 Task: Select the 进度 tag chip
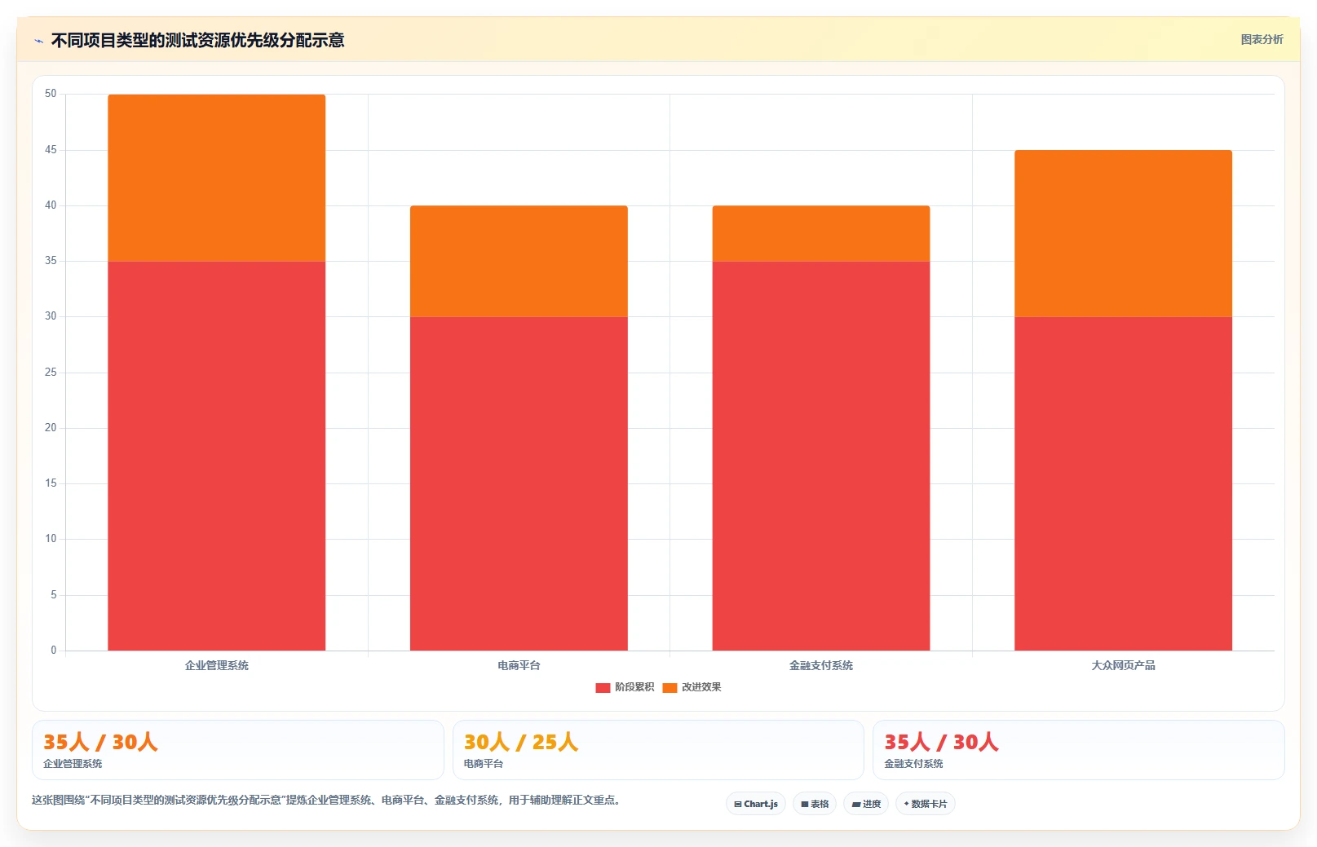tap(866, 804)
